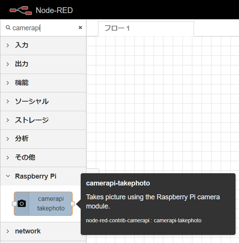Expand the その他 palette category
This screenshot has height=243, width=239.
tap(43, 158)
